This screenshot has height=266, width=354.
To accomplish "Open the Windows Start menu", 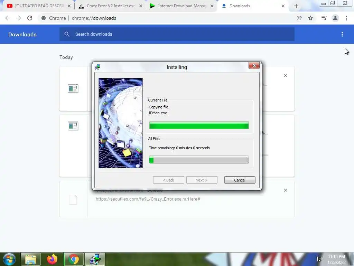I will coord(9,259).
